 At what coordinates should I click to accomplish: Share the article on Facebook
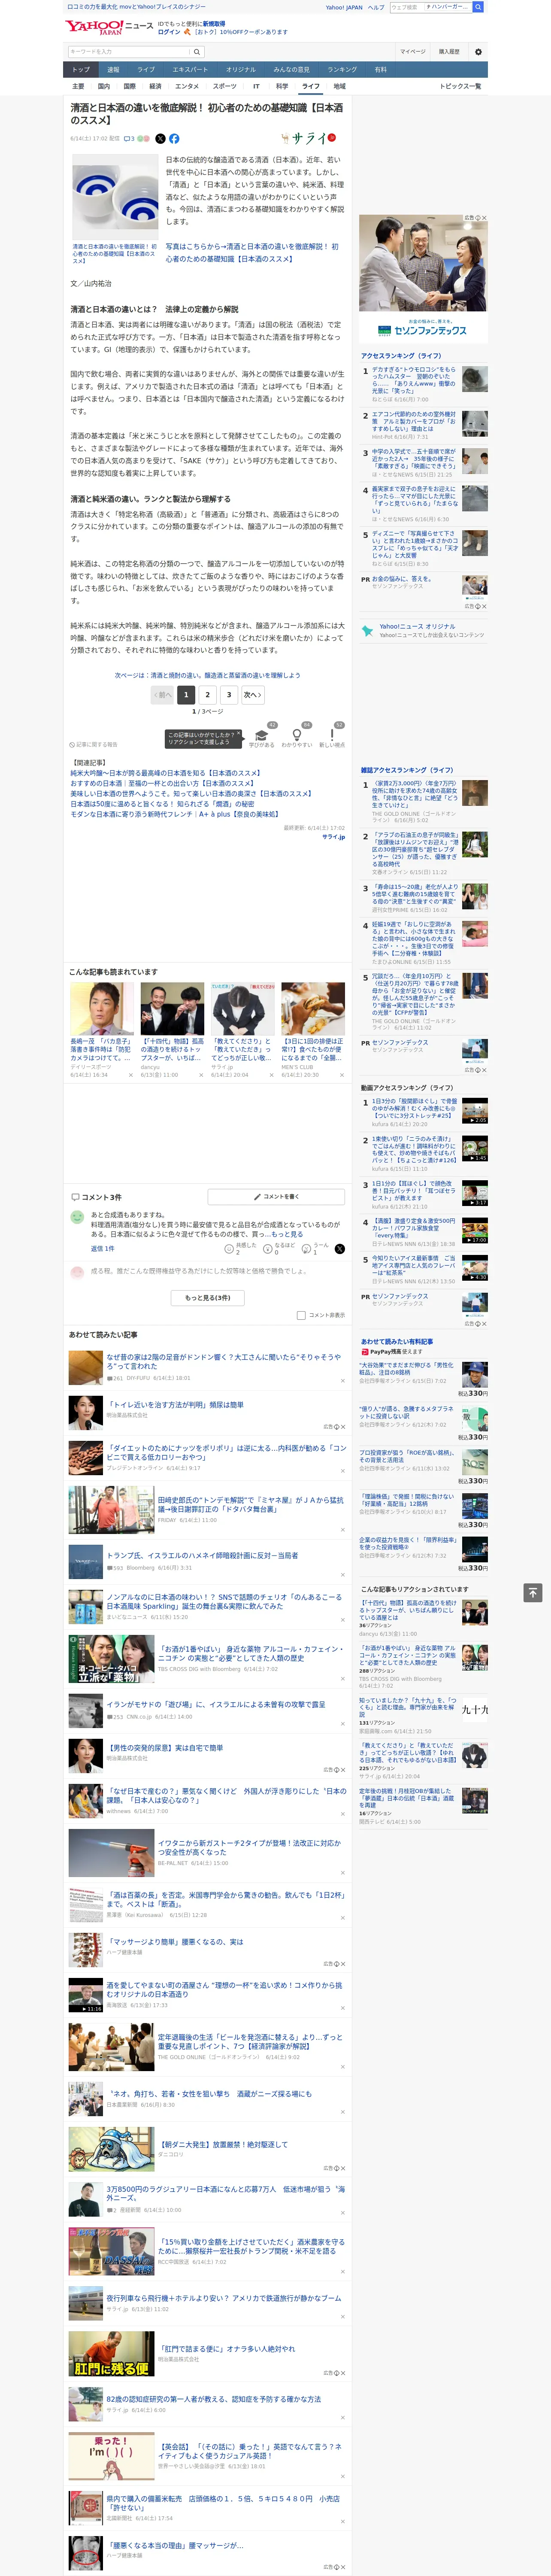pyautogui.click(x=174, y=139)
